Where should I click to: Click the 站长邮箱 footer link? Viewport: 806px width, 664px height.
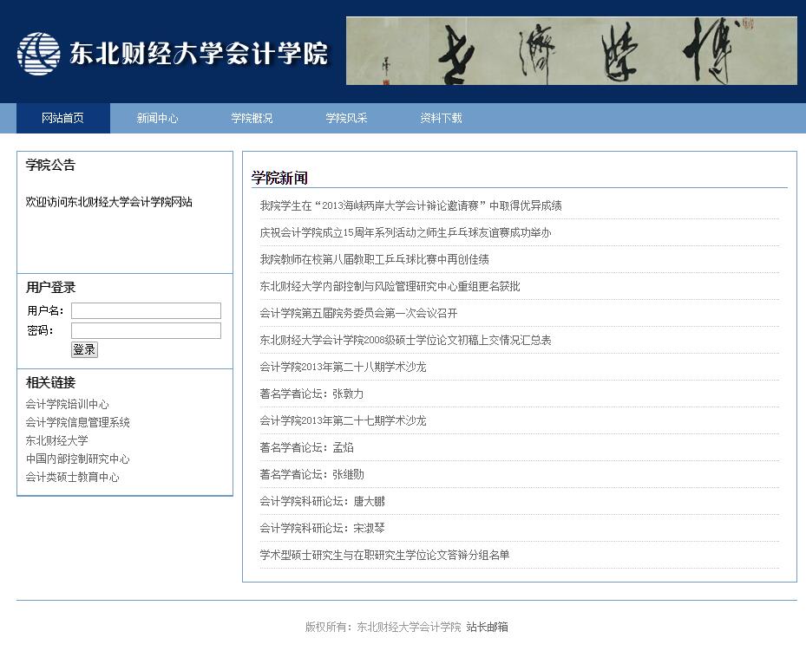pos(487,627)
